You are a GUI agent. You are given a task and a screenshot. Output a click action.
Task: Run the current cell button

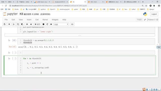point(37,24)
